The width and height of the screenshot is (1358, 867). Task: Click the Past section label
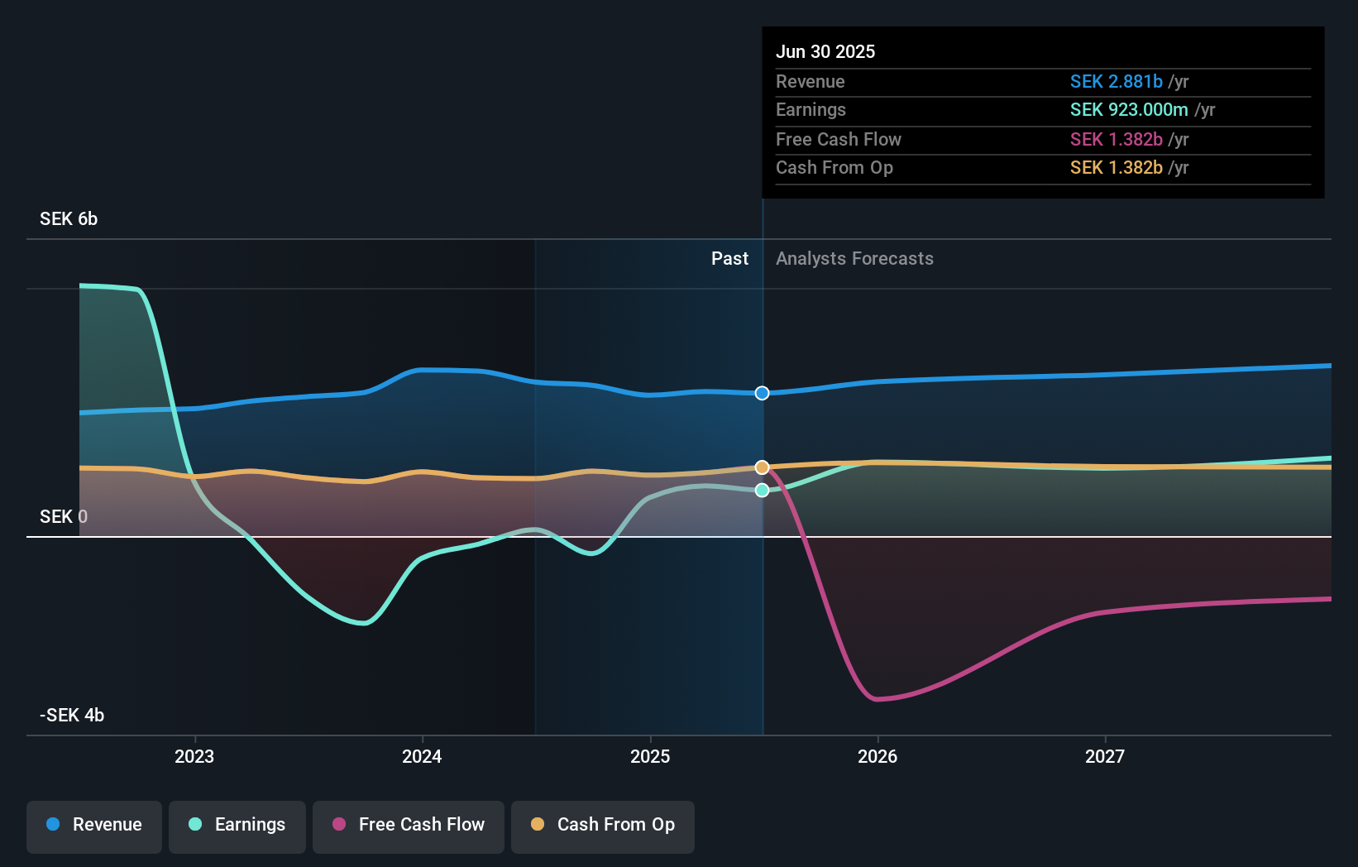729,258
